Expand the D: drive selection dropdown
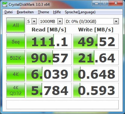 click(116, 21)
